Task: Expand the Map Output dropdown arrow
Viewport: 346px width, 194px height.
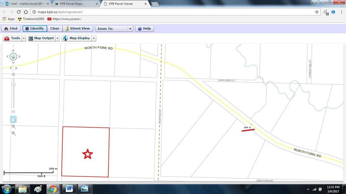Action: [x=57, y=38]
